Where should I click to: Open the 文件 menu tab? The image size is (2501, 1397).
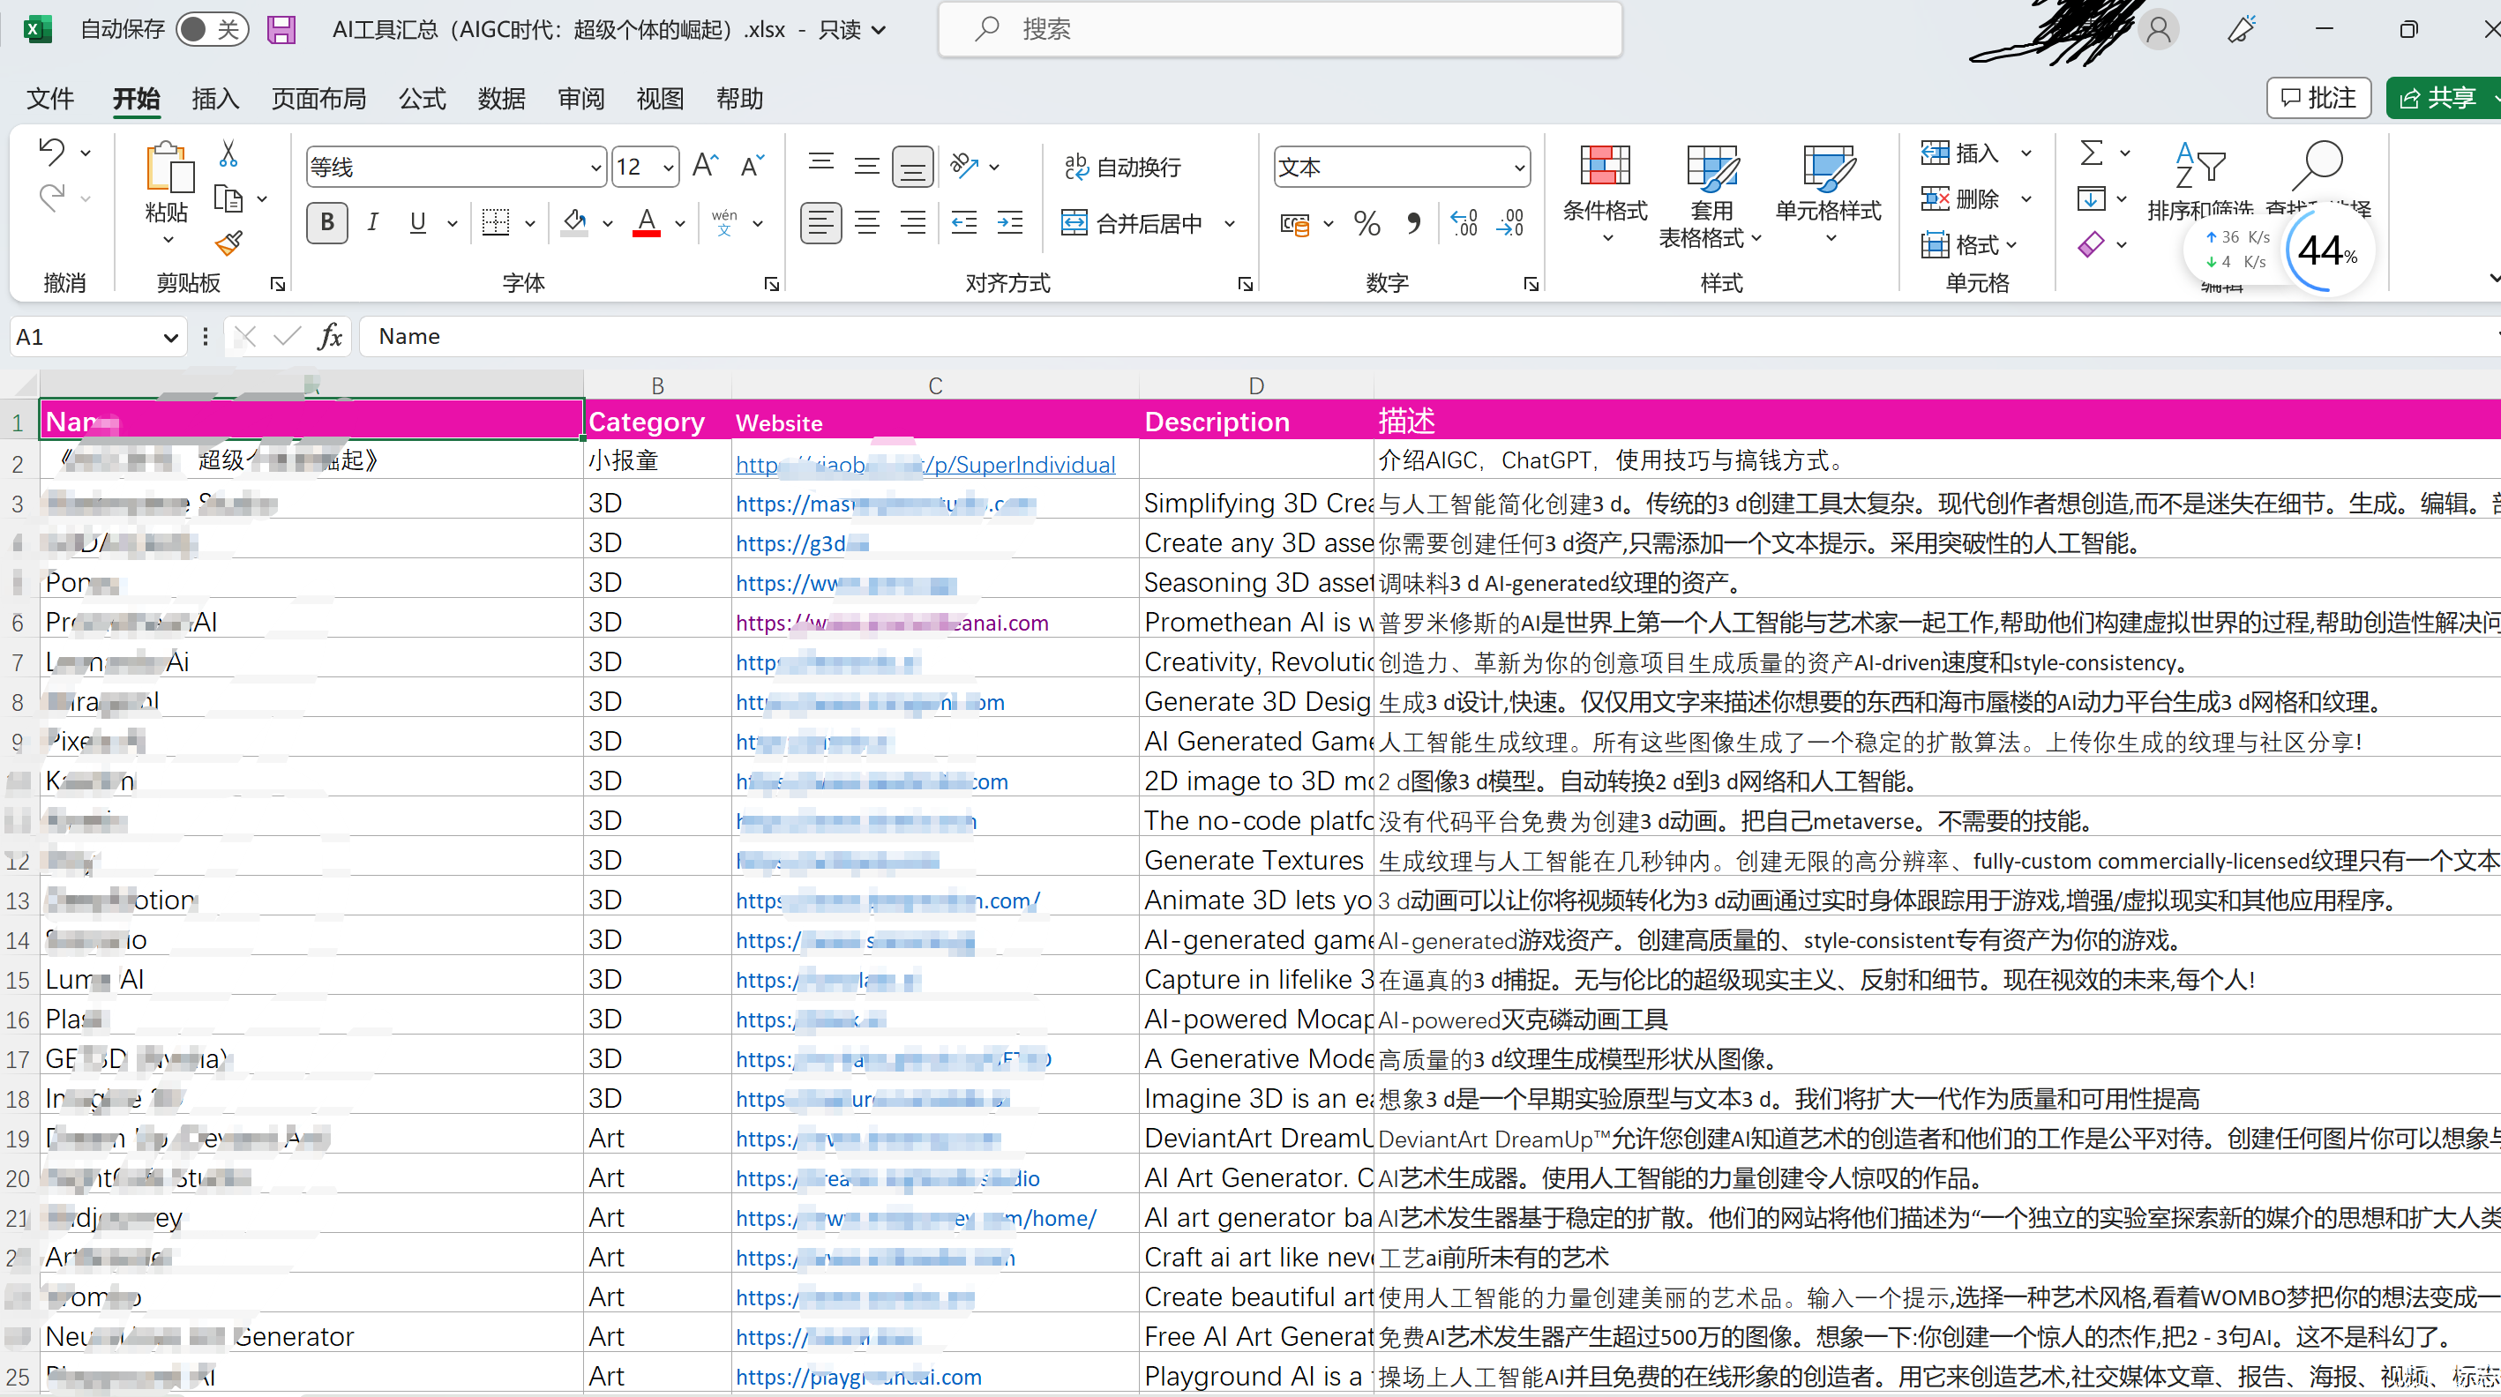(x=50, y=98)
